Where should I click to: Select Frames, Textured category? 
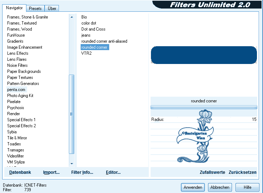[x=22, y=23]
